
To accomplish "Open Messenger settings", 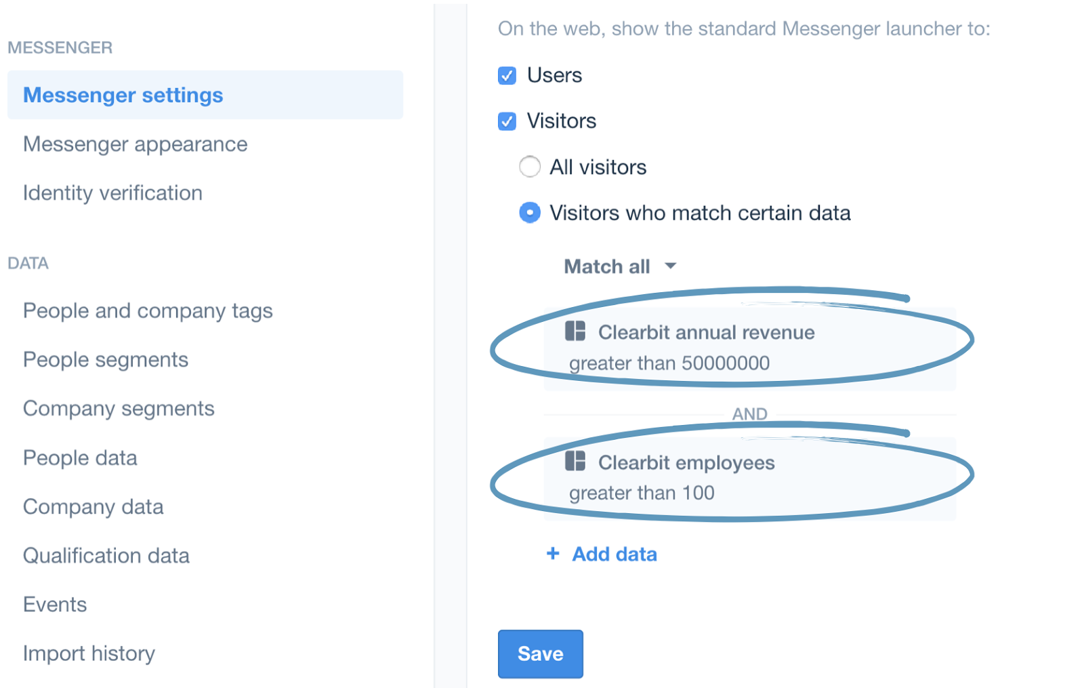I will point(123,95).
